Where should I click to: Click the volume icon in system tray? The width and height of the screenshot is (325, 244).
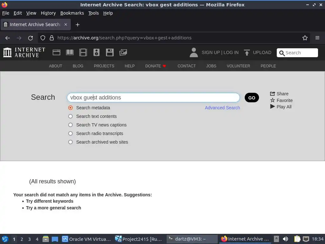click(x=285, y=239)
